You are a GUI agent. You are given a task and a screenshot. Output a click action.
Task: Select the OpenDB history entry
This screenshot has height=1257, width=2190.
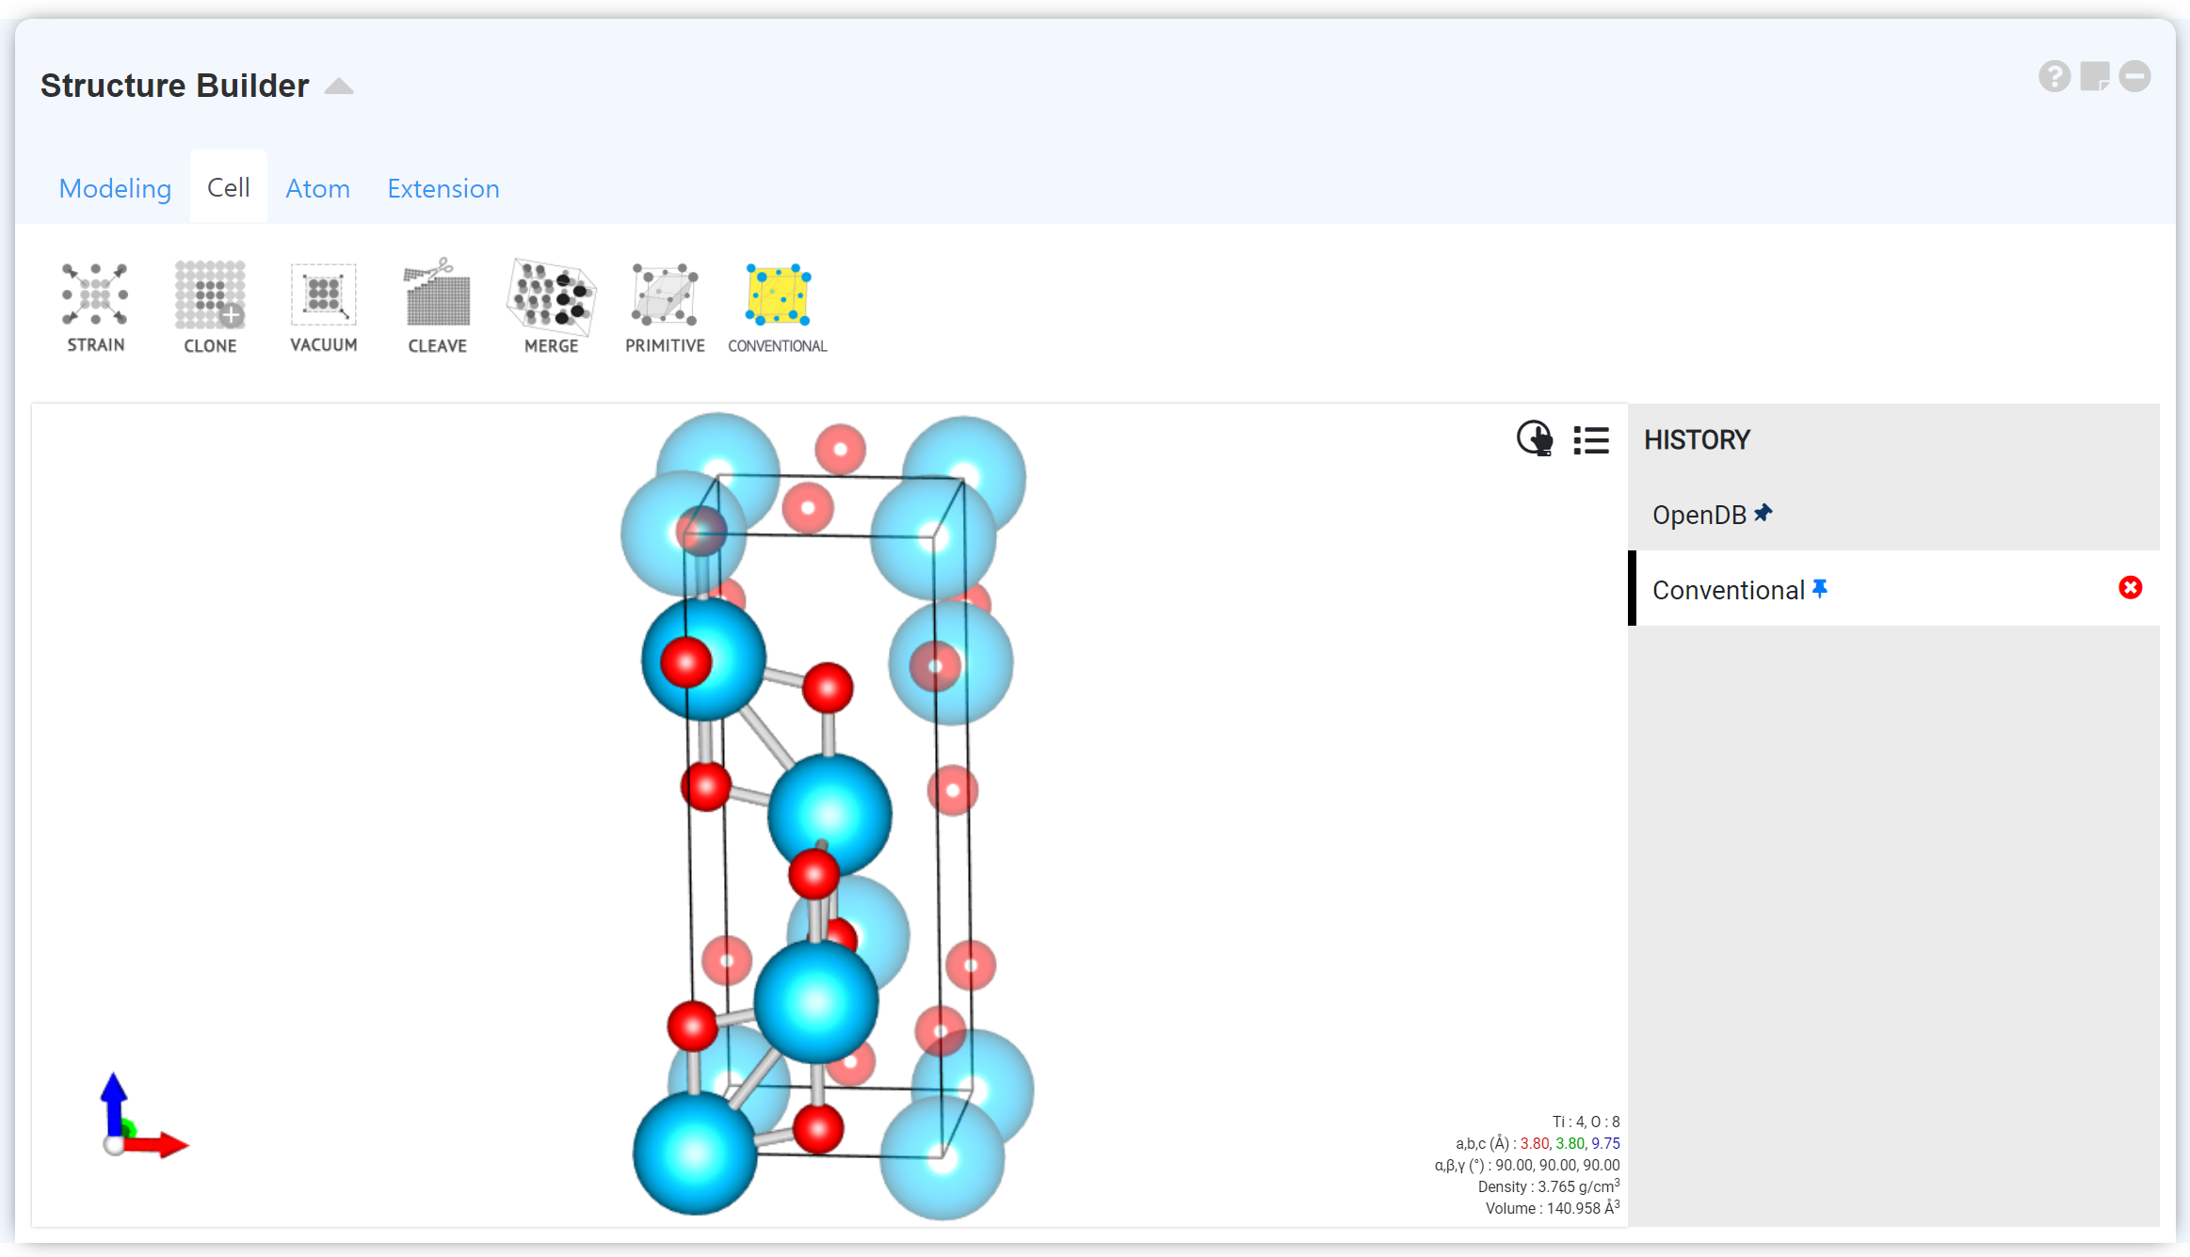tap(1699, 515)
